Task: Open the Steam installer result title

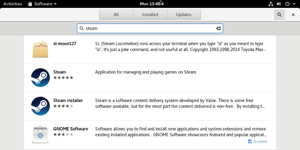Action: (x=68, y=100)
